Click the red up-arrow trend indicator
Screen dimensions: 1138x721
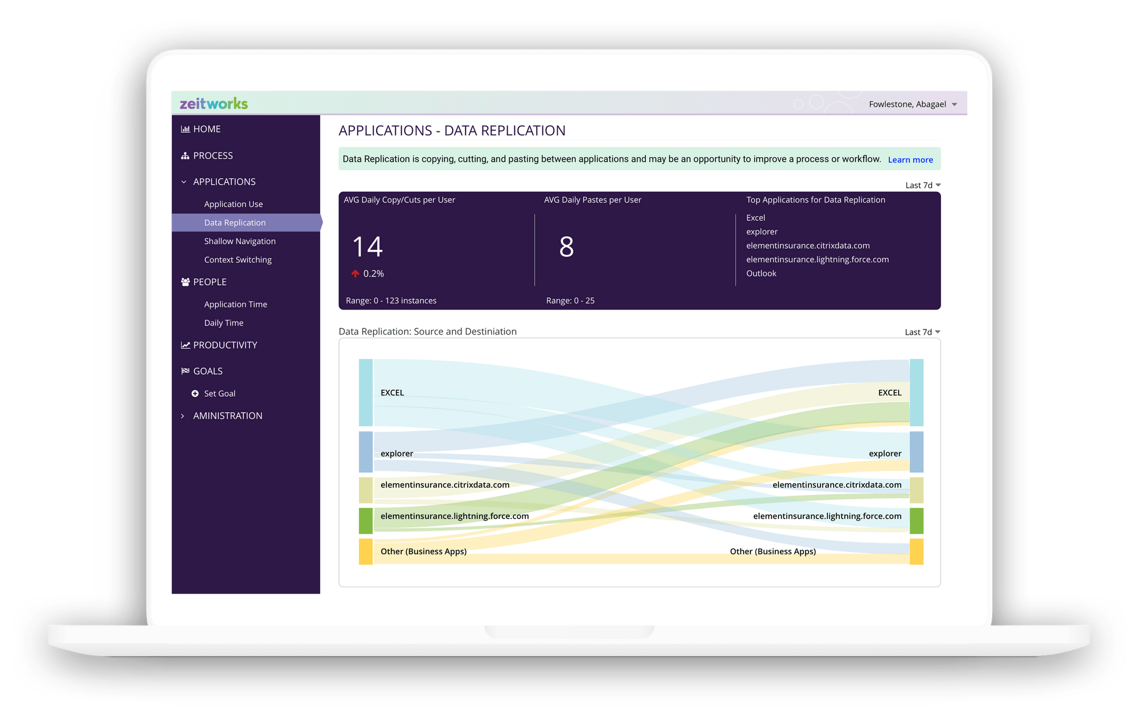355,274
